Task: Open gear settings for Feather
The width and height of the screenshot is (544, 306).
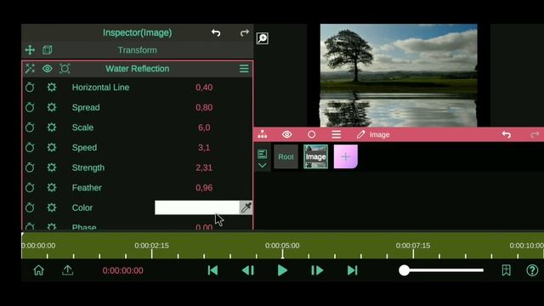Action: tap(52, 188)
